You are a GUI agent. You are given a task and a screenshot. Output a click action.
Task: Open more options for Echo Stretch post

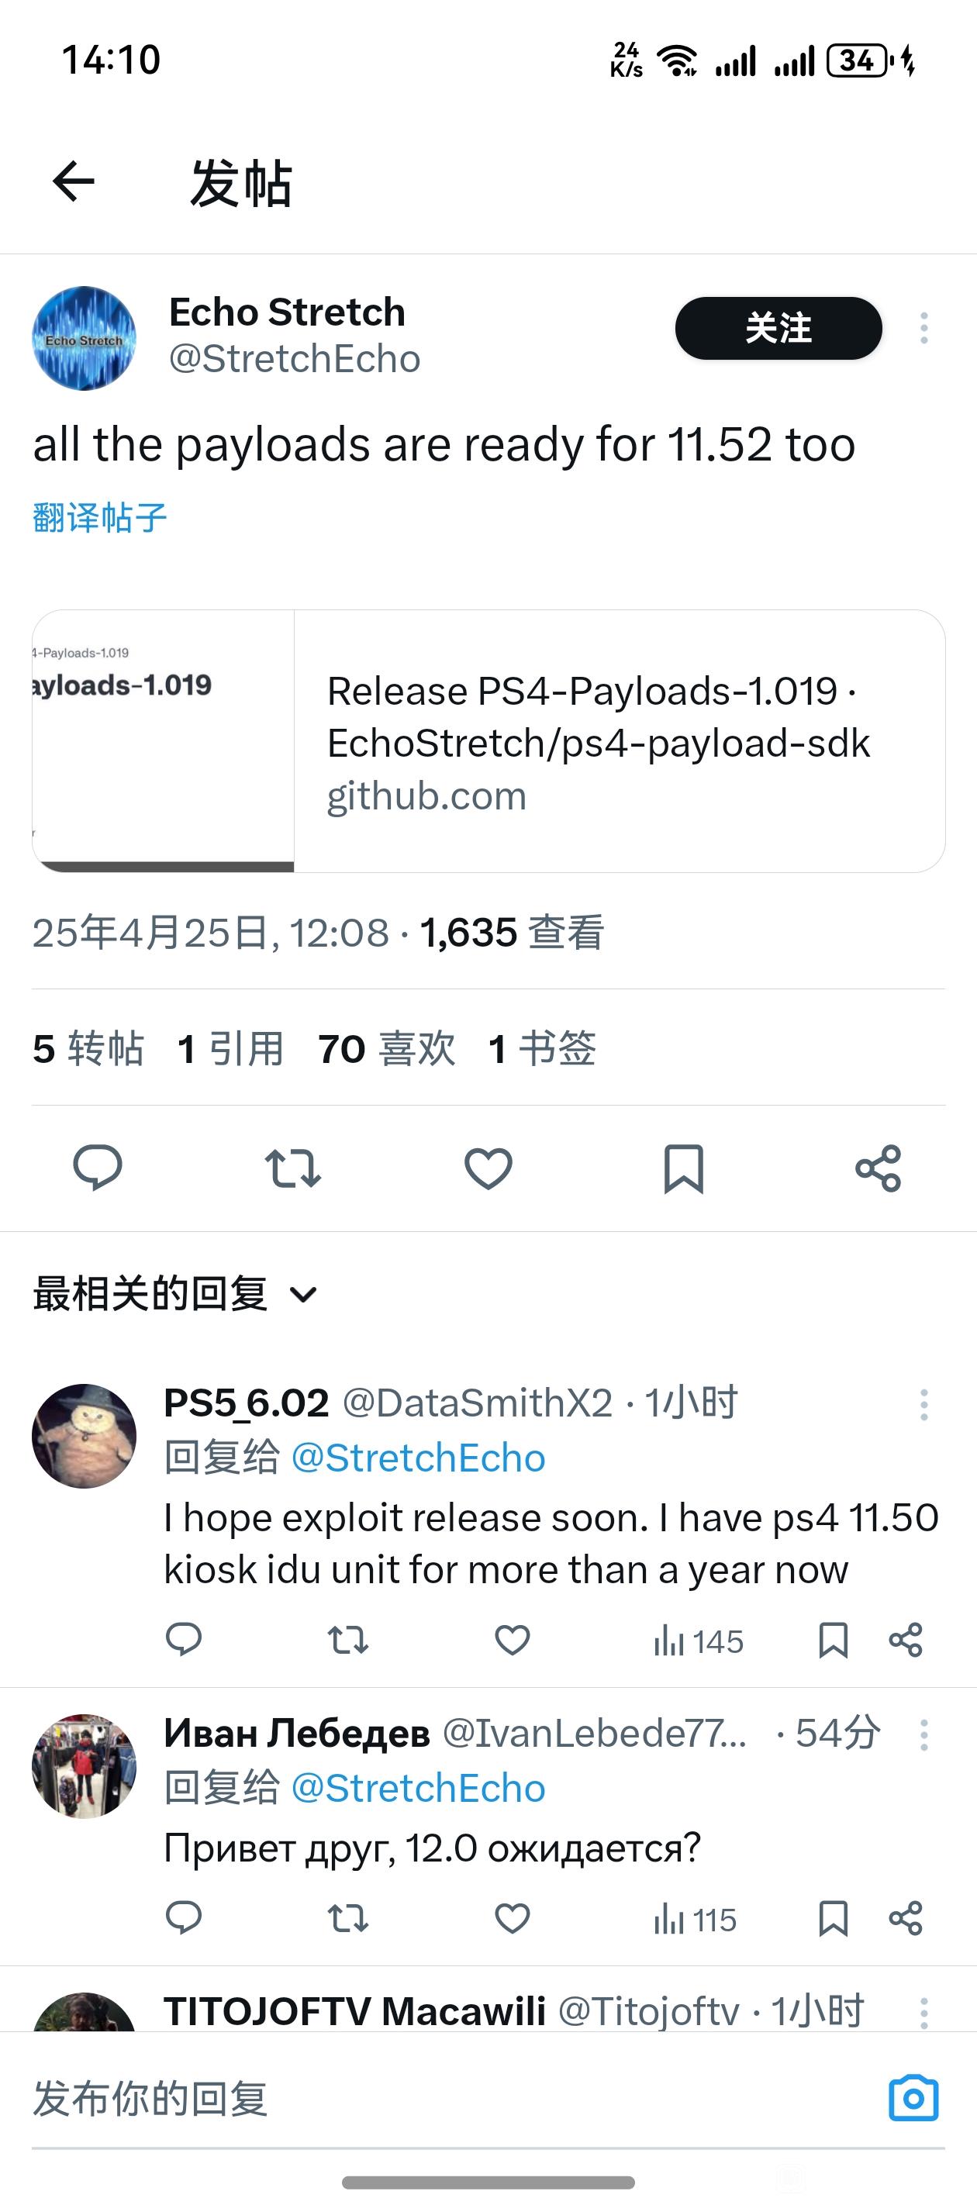[x=924, y=328]
